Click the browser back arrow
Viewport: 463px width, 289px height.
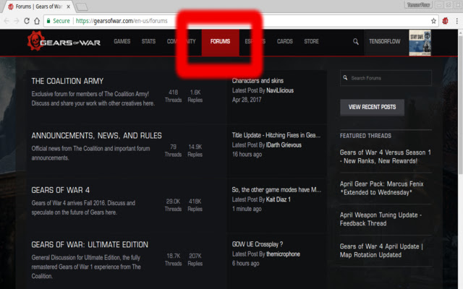pyautogui.click(x=7, y=21)
